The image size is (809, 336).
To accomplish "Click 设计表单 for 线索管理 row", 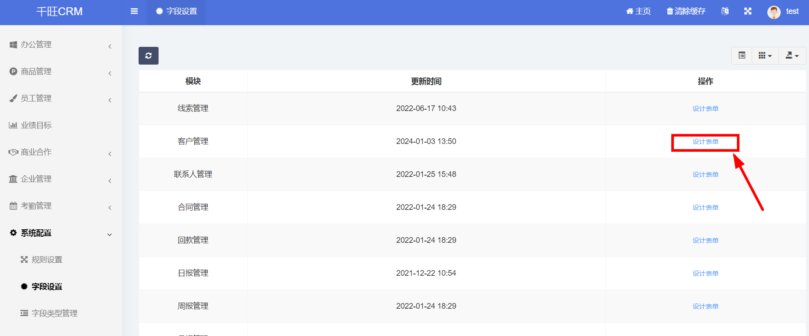I will coord(705,109).
